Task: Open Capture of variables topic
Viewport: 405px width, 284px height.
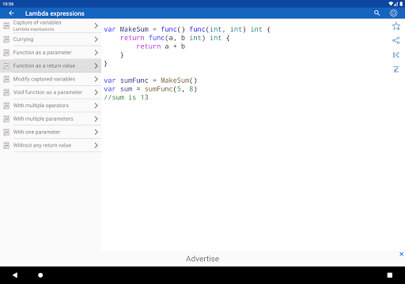Action: (x=51, y=26)
